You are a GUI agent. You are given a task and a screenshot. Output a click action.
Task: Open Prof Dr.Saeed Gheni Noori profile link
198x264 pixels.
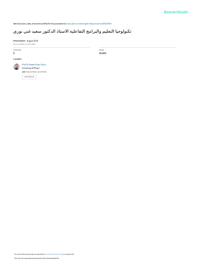pyautogui.click(x=34, y=65)
